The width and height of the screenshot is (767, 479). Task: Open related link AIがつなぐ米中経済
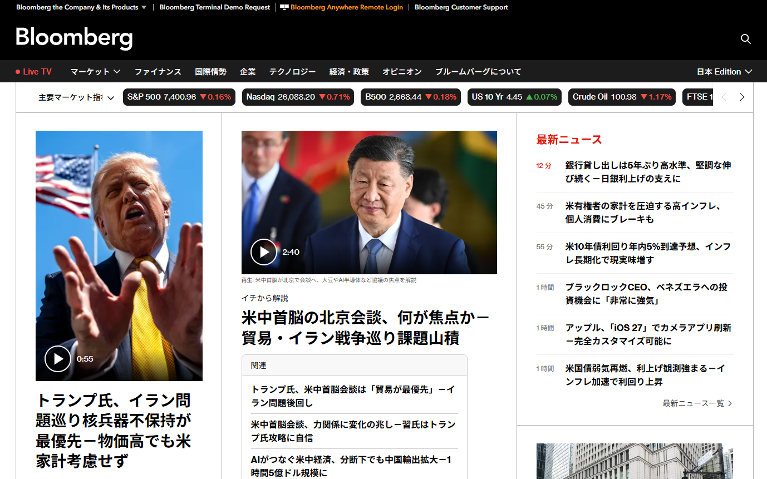351,466
